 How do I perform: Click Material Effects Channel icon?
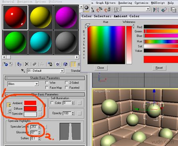click(x=58, y=64)
